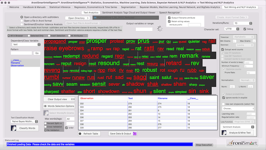Disable Ignore words in stoplist
266x150 pixels.
[x=224, y=97]
